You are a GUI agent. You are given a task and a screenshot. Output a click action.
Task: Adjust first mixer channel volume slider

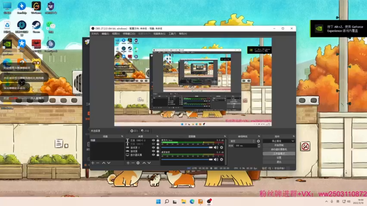coord(187,147)
